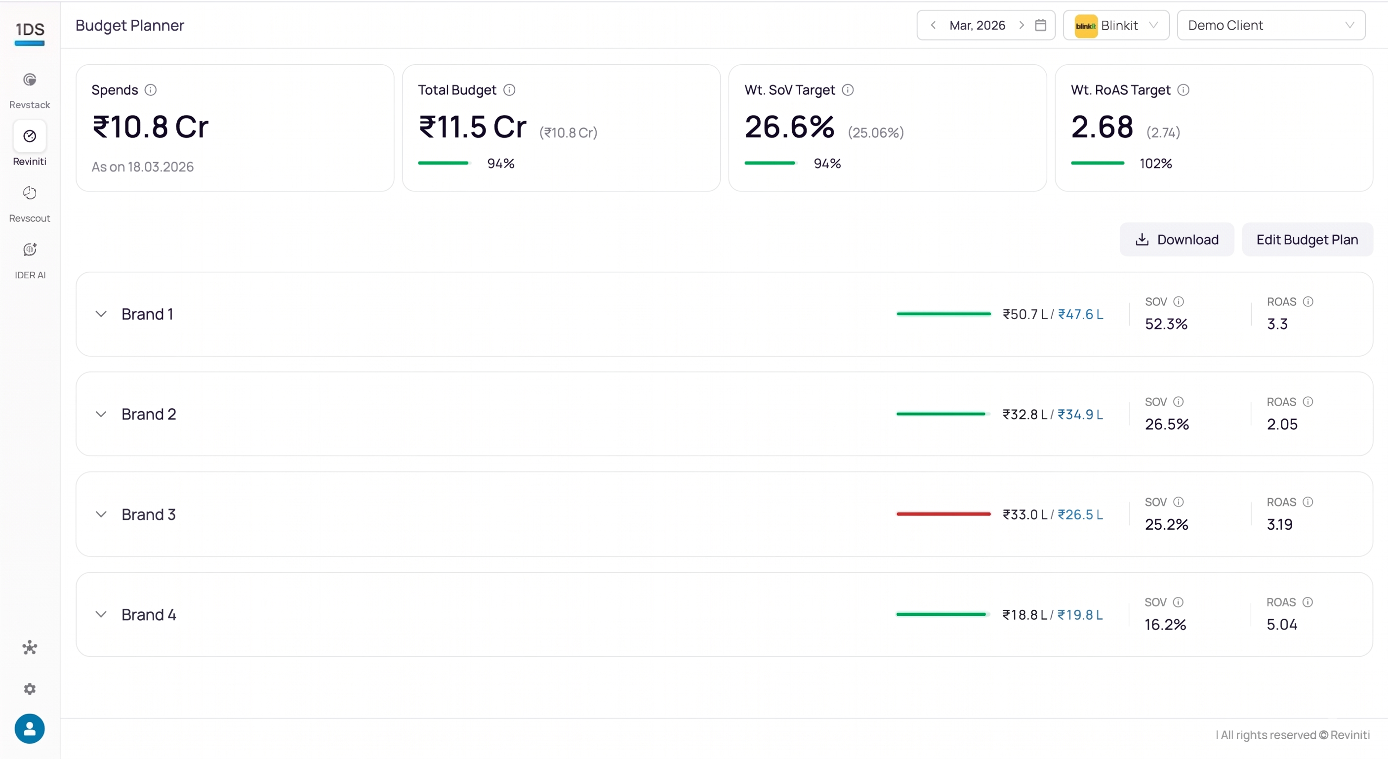The height and width of the screenshot is (759, 1388).
Task: Click Edit Budget Plan button
Action: (1307, 239)
